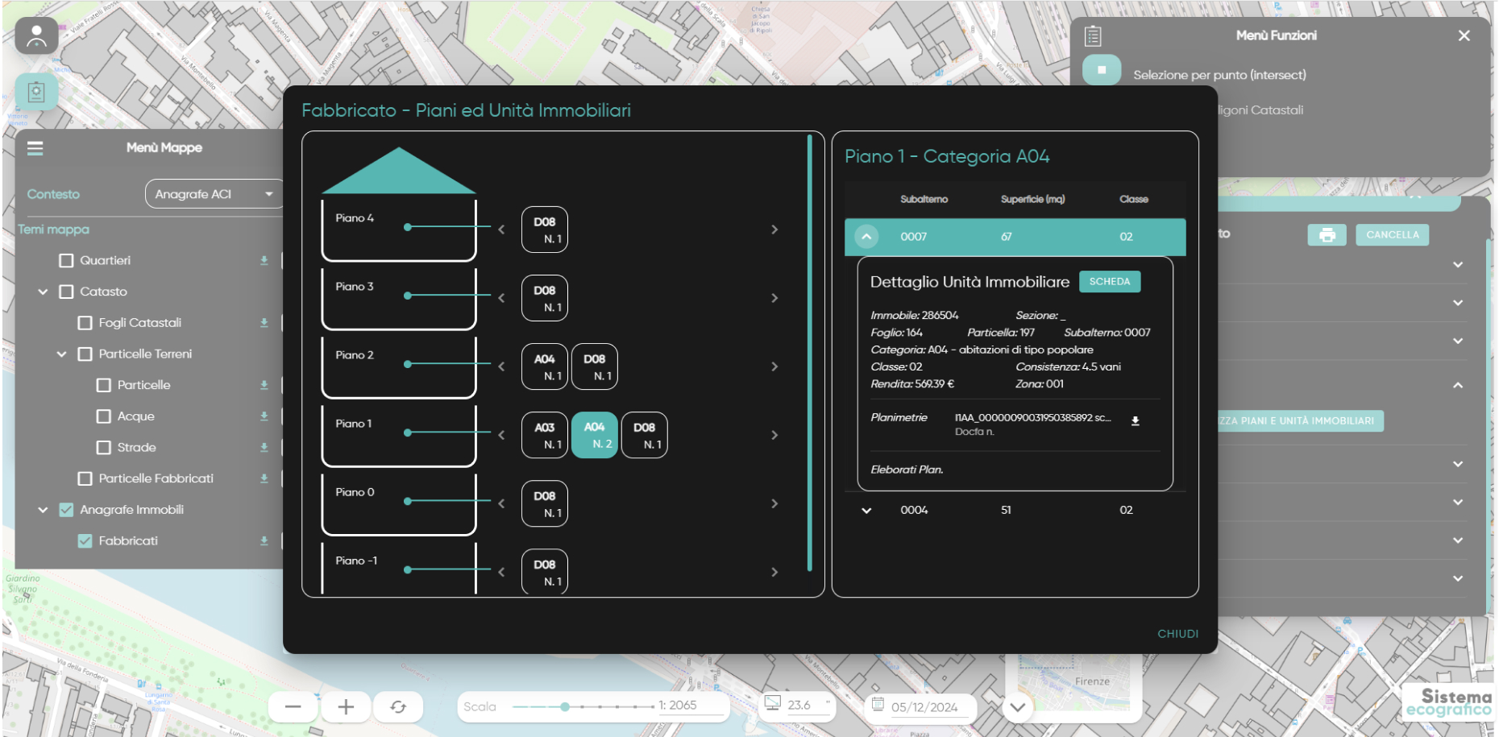Go to previous units on Piano 2
This screenshot has height=737, width=1499.
[501, 366]
